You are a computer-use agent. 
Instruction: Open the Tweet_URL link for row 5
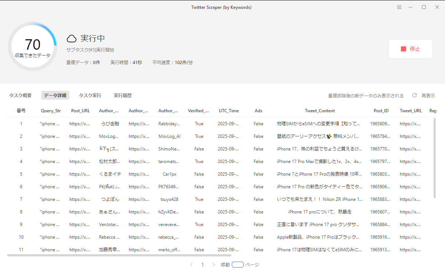[x=411, y=174]
